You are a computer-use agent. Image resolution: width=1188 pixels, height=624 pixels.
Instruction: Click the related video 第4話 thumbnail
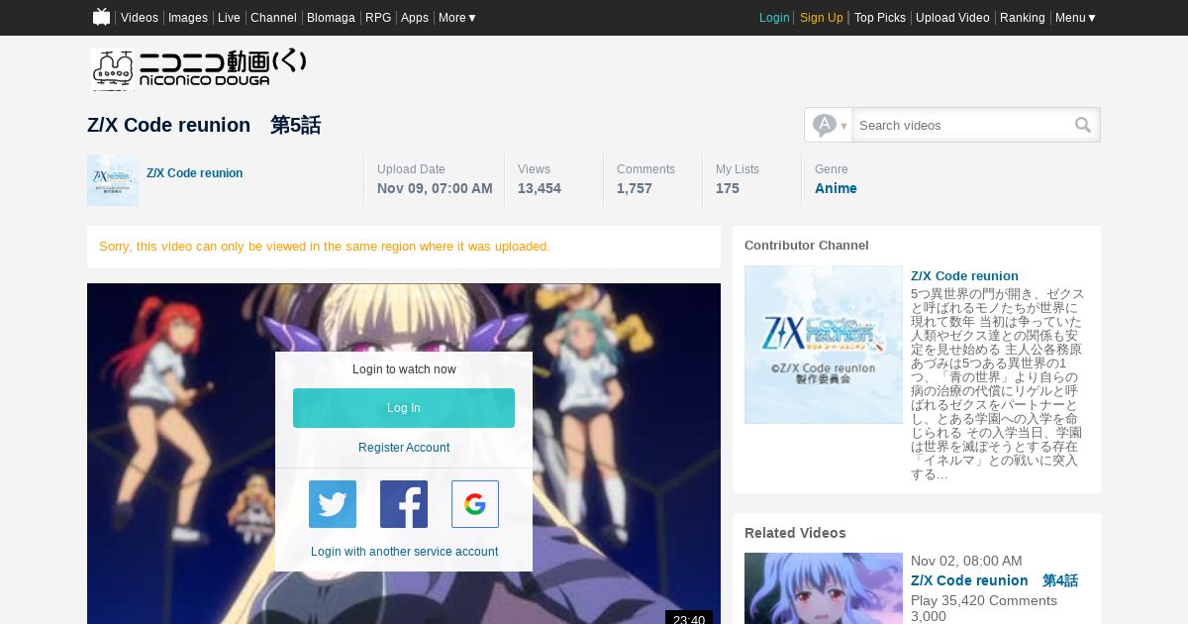(824, 588)
